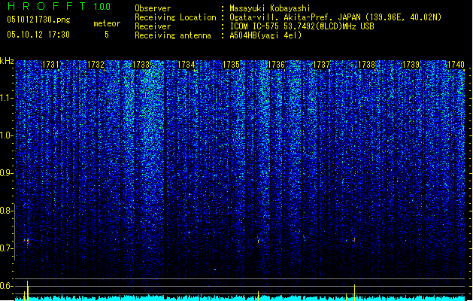Click the 0.9 kHz axis label

6,173
